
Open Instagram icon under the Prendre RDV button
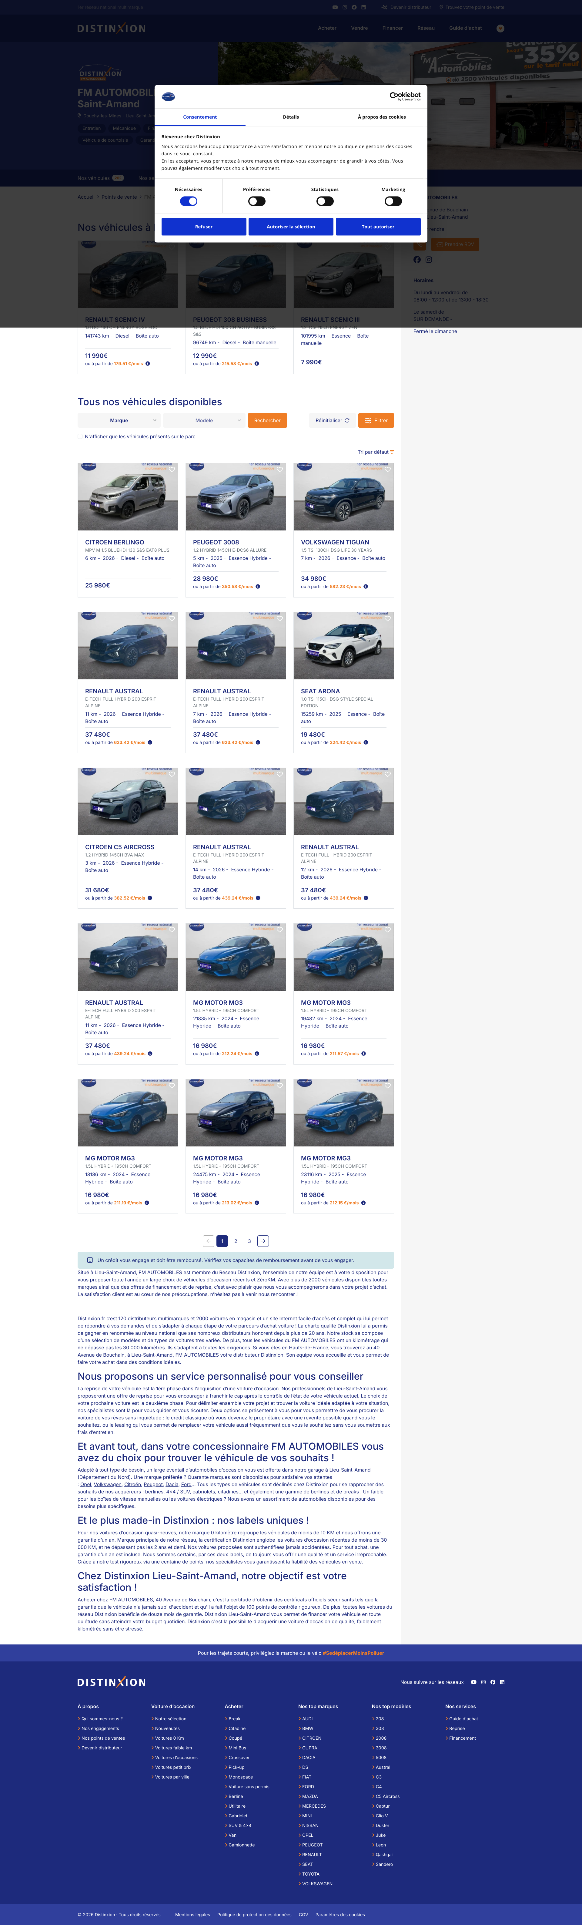(x=429, y=259)
